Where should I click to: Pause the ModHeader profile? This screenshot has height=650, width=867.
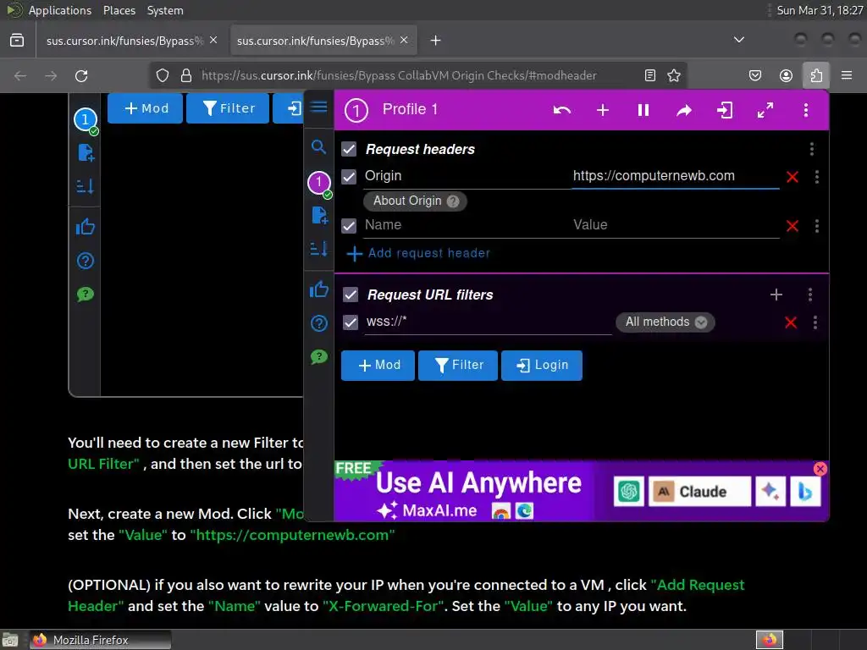tap(643, 110)
